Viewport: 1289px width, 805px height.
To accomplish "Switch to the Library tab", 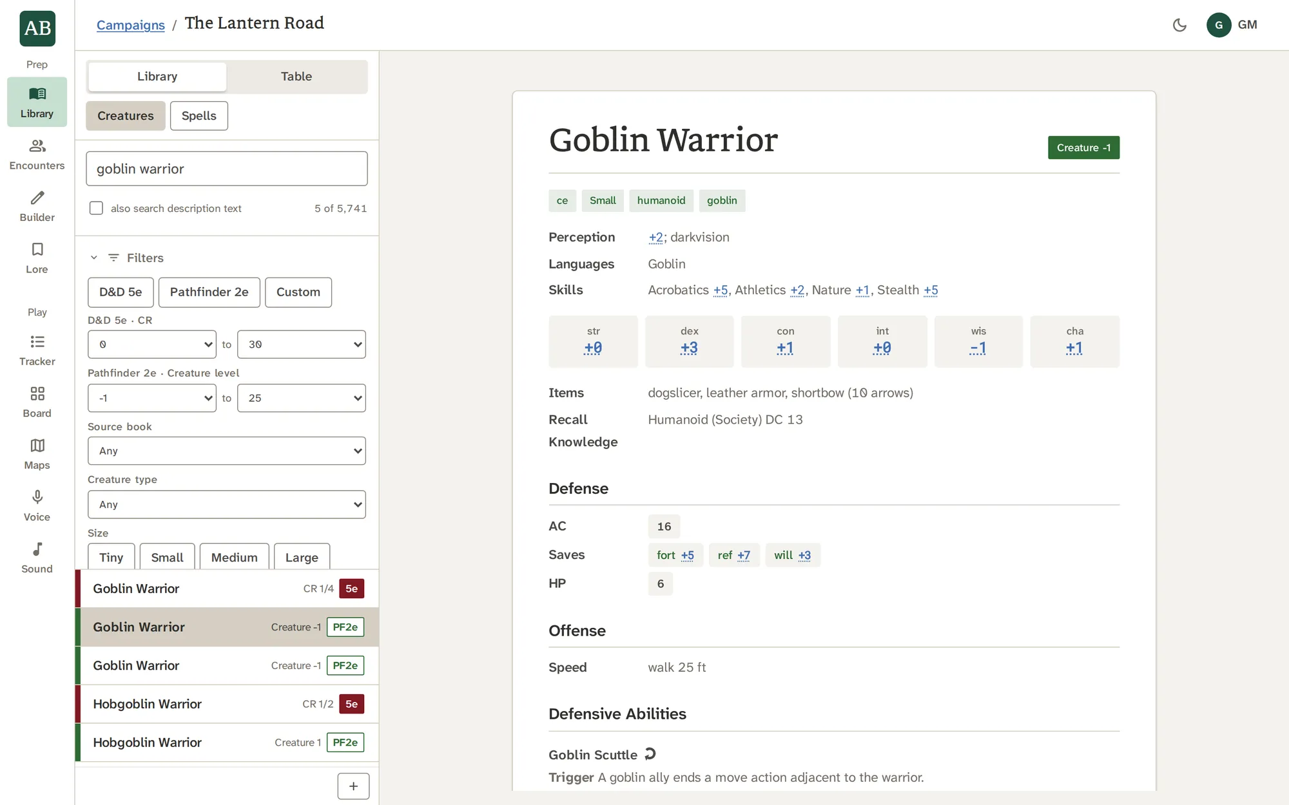I will point(157,77).
